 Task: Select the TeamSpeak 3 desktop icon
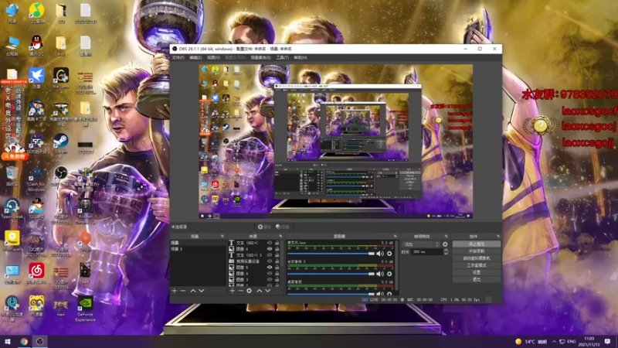(x=12, y=209)
